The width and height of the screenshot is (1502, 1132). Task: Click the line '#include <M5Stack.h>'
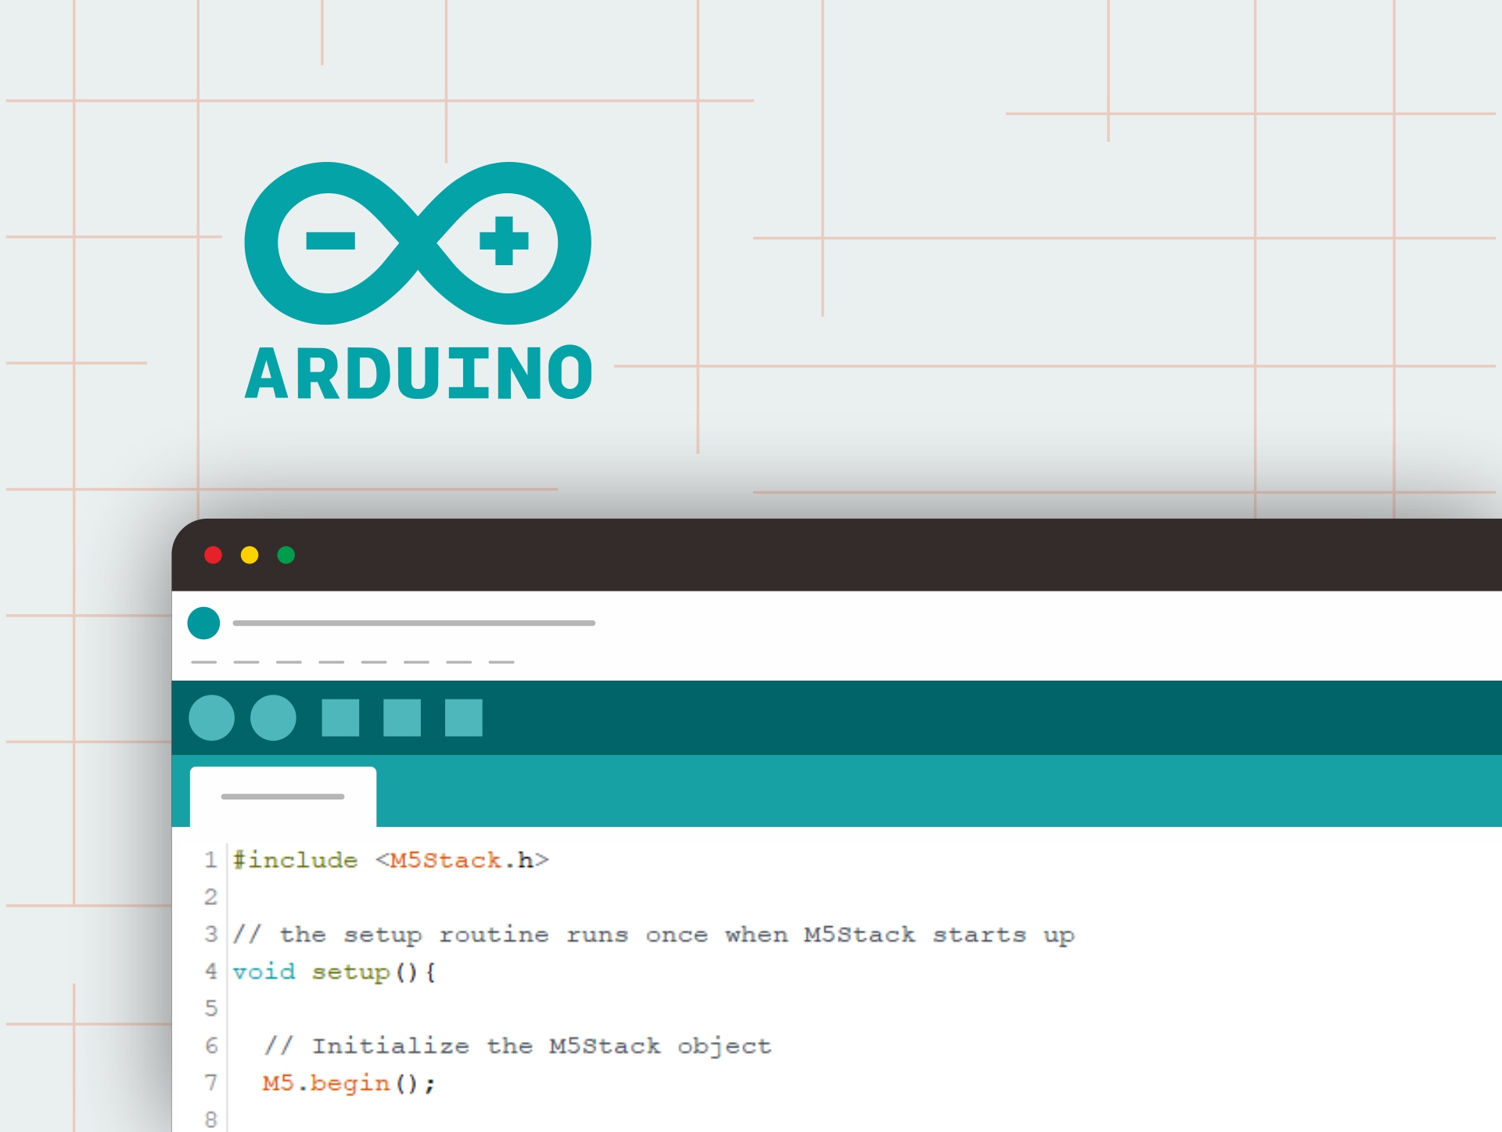point(391,860)
